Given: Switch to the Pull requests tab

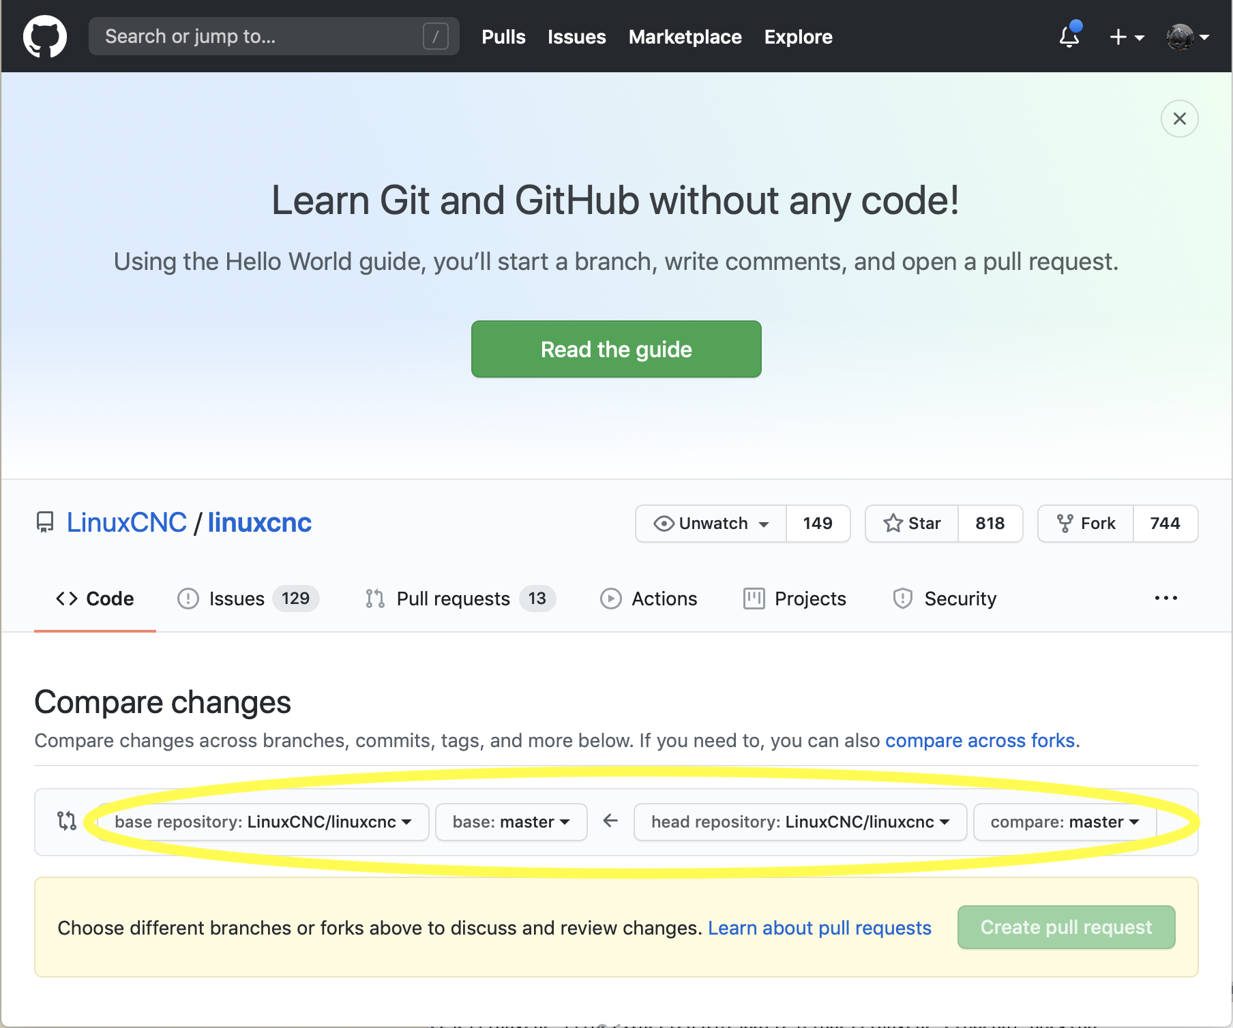Looking at the screenshot, I should 460,599.
